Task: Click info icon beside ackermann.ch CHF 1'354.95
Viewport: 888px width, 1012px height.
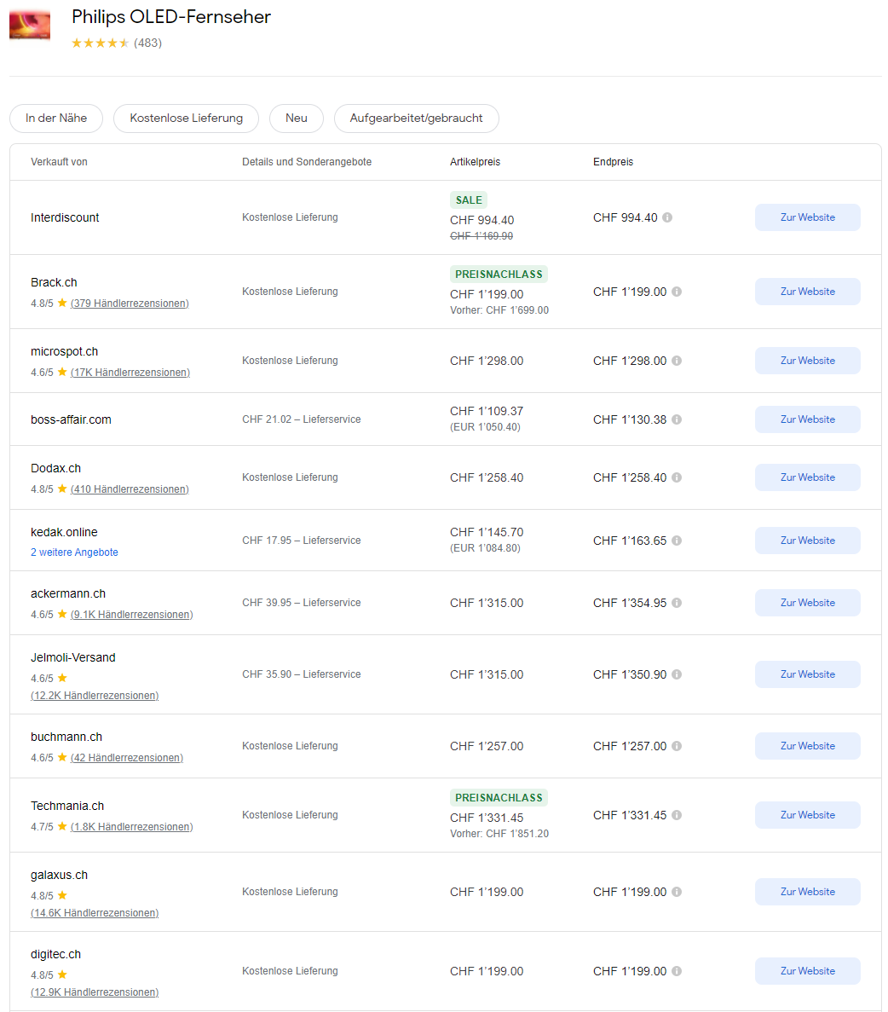Action: point(677,603)
